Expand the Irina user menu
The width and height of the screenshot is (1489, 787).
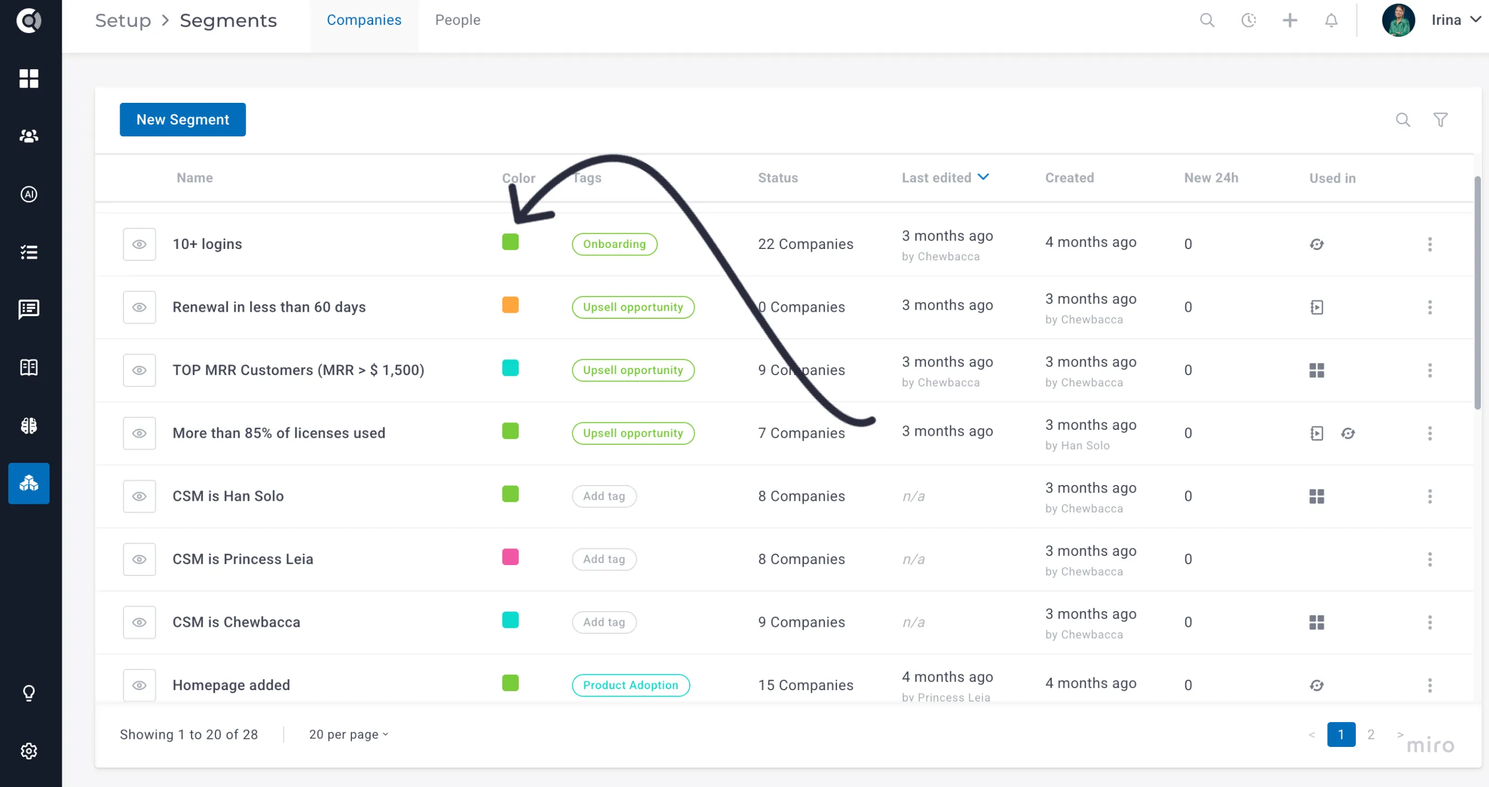(1456, 20)
